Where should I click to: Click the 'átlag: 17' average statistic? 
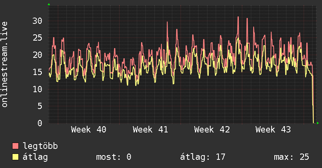[x=202, y=157]
